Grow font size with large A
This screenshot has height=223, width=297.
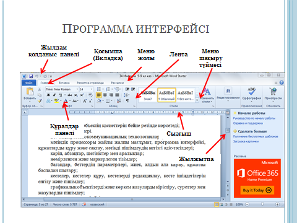85,101
